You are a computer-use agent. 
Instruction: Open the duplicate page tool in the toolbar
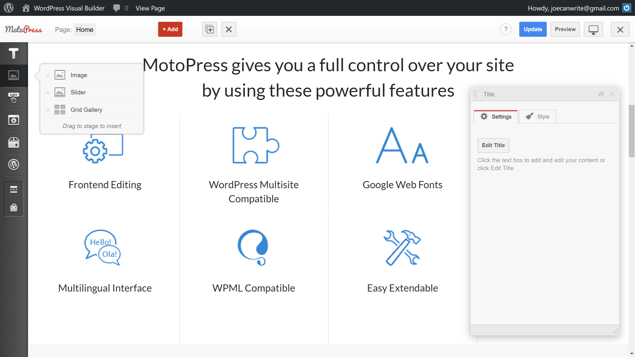click(209, 29)
